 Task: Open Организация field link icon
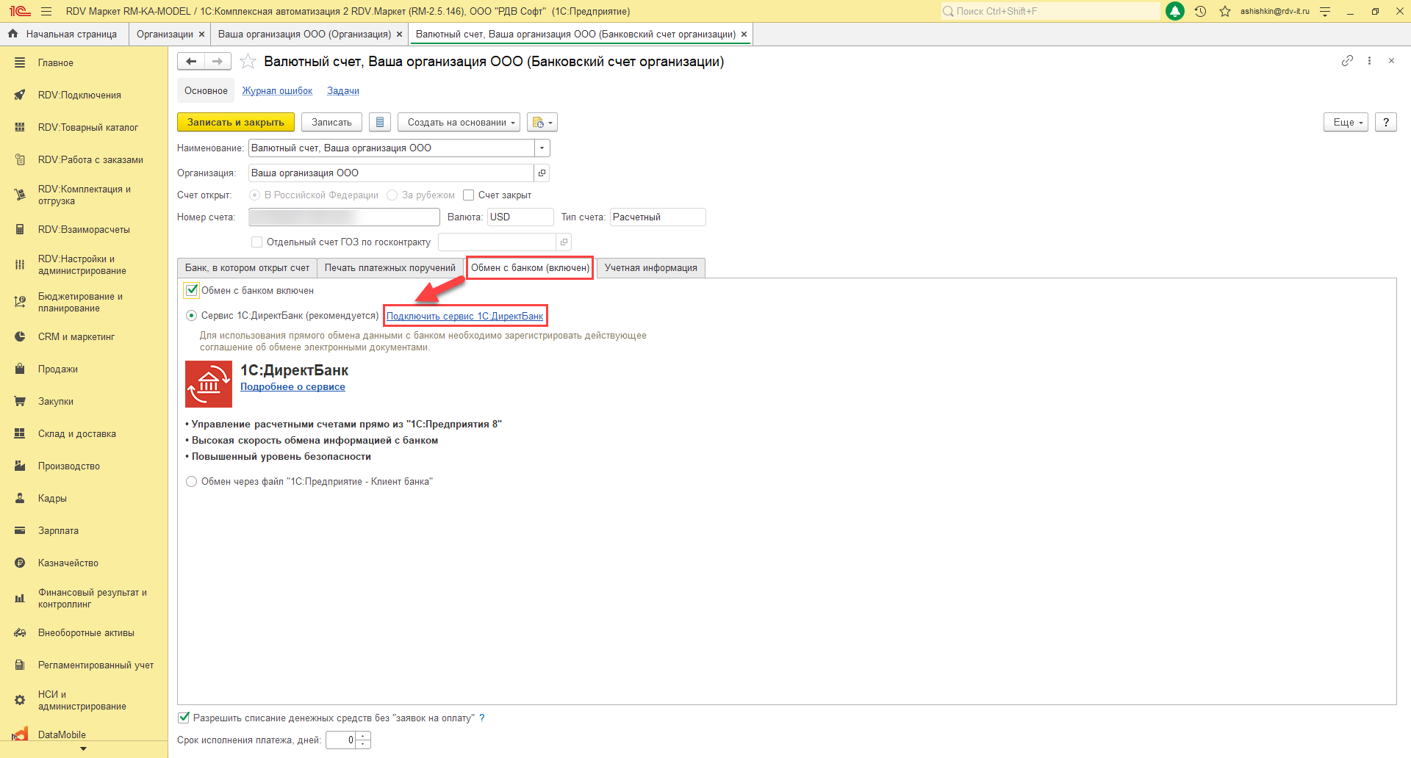point(542,173)
